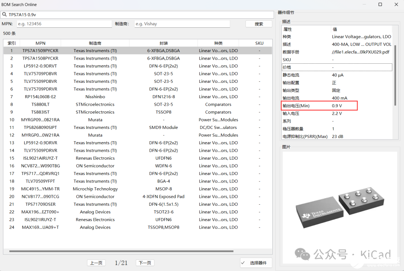The image size is (404, 271).
Task: Click the 输出电压(Min) 0.9 V row
Action: pos(337,106)
